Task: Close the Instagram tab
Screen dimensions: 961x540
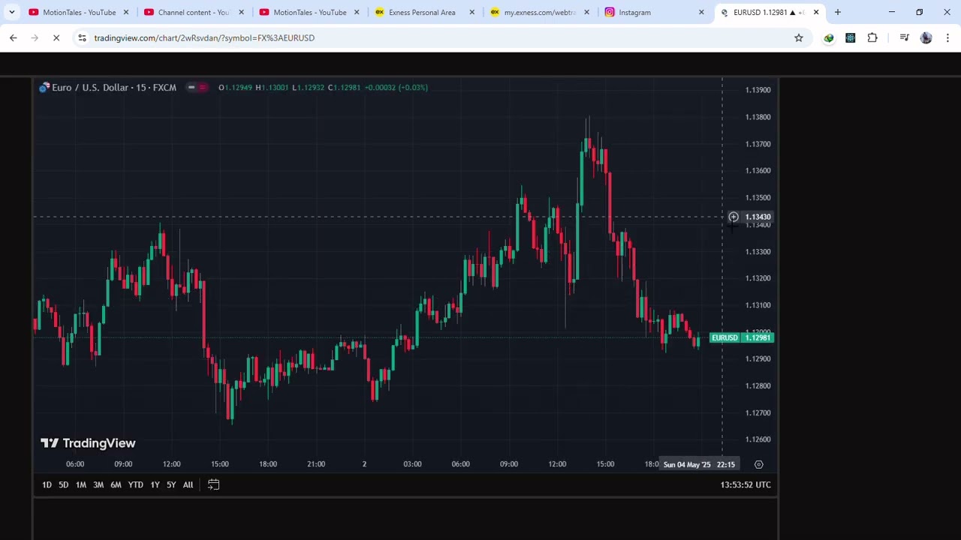Action: 701,12
